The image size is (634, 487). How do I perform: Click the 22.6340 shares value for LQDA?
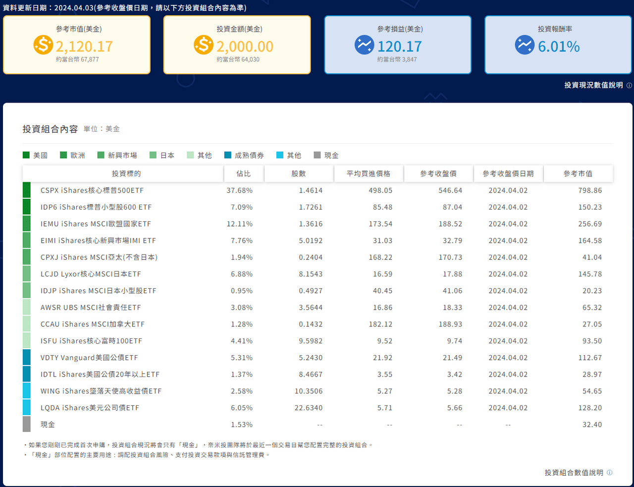(x=309, y=408)
